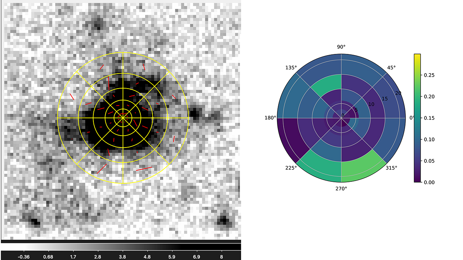Click the long red vector at lower-left of grid
The image size is (463, 260).
pyautogui.click(x=102, y=169)
